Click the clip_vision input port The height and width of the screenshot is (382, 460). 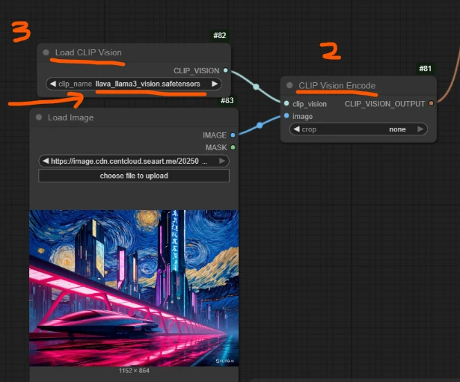click(x=286, y=104)
